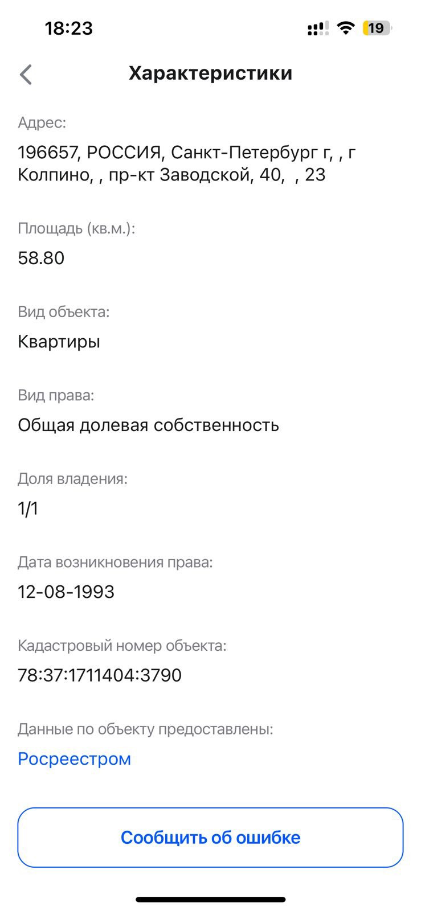Tap the 18:23 clock in status bar

(68, 28)
